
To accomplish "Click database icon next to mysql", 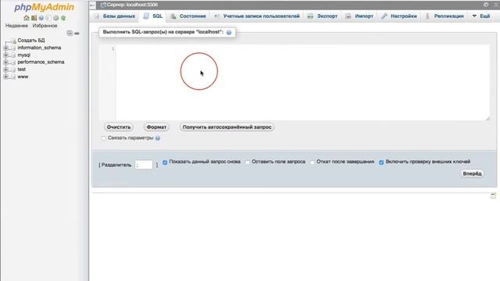I will tap(13, 55).
